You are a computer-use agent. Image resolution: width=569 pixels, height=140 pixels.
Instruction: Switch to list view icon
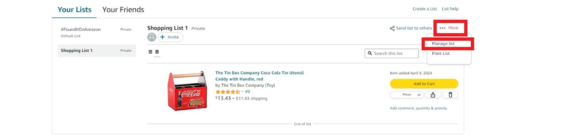click(157, 52)
